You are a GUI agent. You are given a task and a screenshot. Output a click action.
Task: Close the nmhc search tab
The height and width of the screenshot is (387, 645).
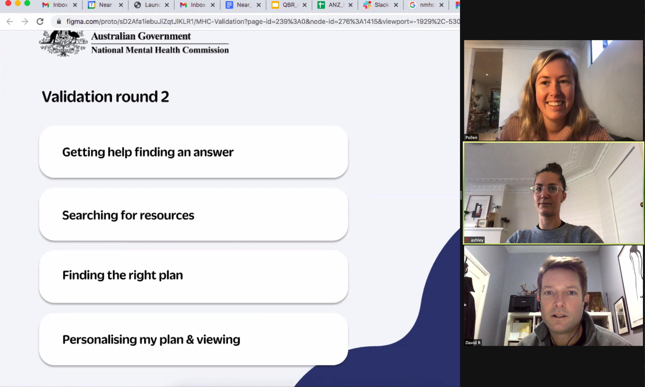[x=441, y=5]
